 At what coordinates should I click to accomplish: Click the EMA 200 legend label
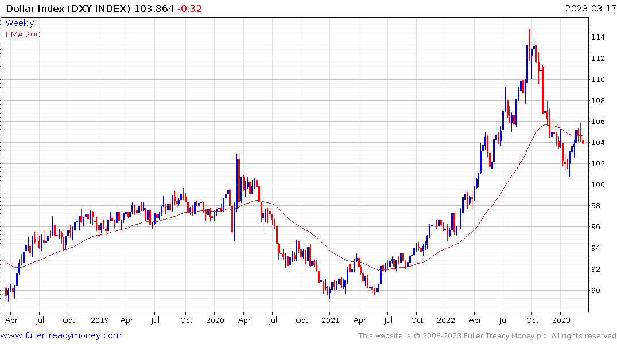23,34
